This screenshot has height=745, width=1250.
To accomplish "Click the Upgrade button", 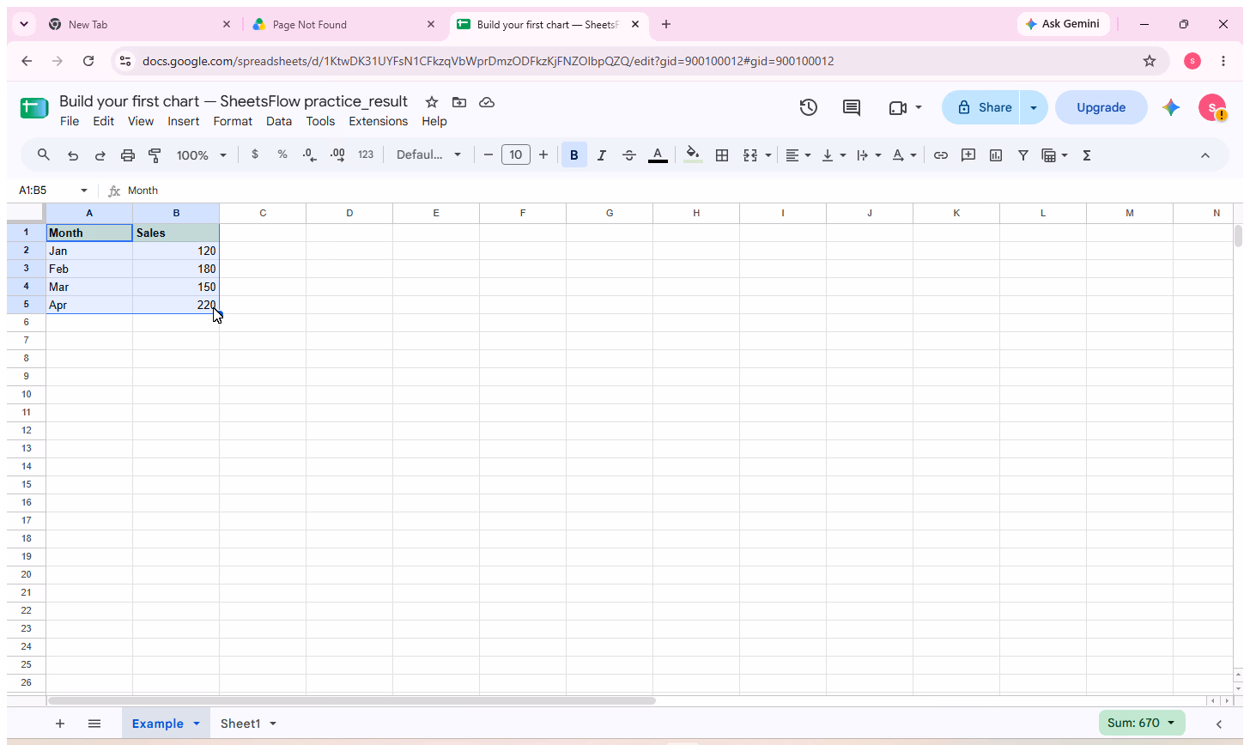I will (x=1101, y=107).
